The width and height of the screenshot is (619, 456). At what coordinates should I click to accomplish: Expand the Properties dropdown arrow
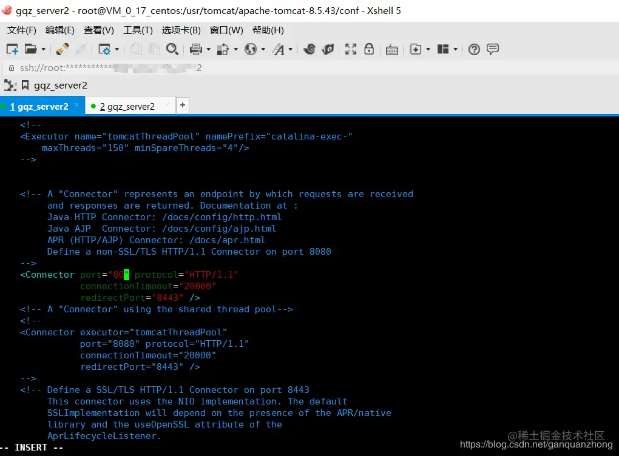[117, 49]
